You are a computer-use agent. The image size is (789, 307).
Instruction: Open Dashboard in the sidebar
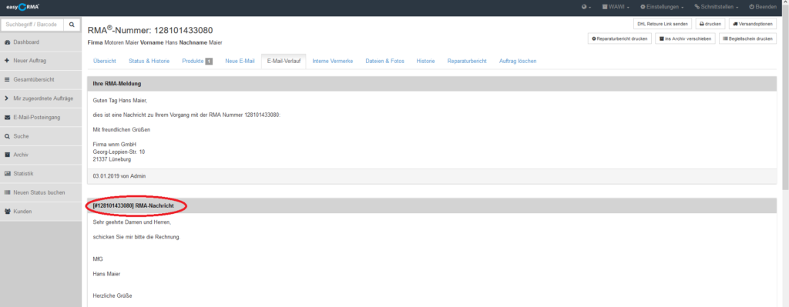point(41,42)
